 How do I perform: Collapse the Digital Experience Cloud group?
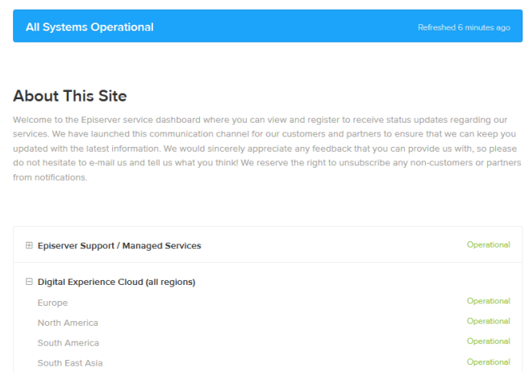click(29, 282)
